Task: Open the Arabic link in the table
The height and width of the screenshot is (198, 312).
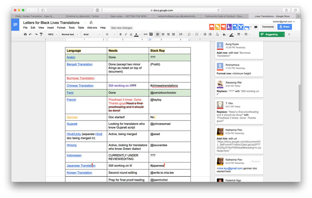Action: [x=71, y=57]
